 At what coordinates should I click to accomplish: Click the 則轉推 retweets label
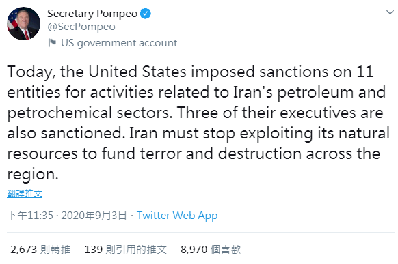tap(55, 250)
